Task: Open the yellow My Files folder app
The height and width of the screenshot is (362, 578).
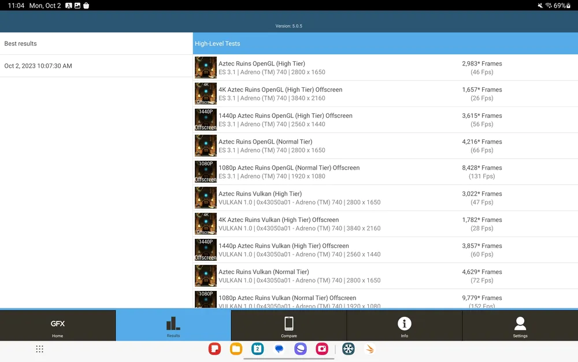Action: [236, 349]
